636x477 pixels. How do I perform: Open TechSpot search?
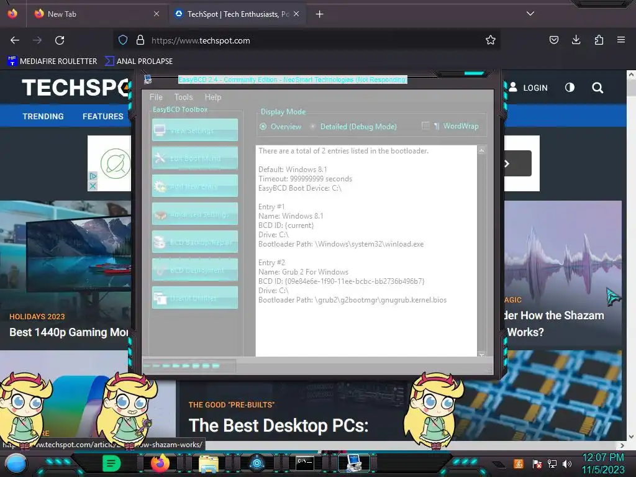pyautogui.click(x=597, y=88)
